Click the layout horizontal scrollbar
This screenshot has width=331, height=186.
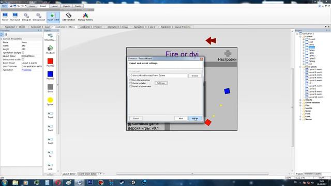coord(192,174)
